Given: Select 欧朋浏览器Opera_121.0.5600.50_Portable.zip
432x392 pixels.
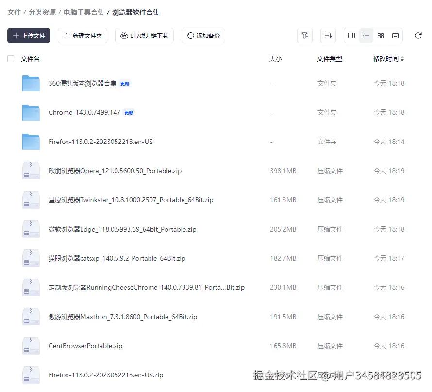Looking at the screenshot, I should 115,171.
